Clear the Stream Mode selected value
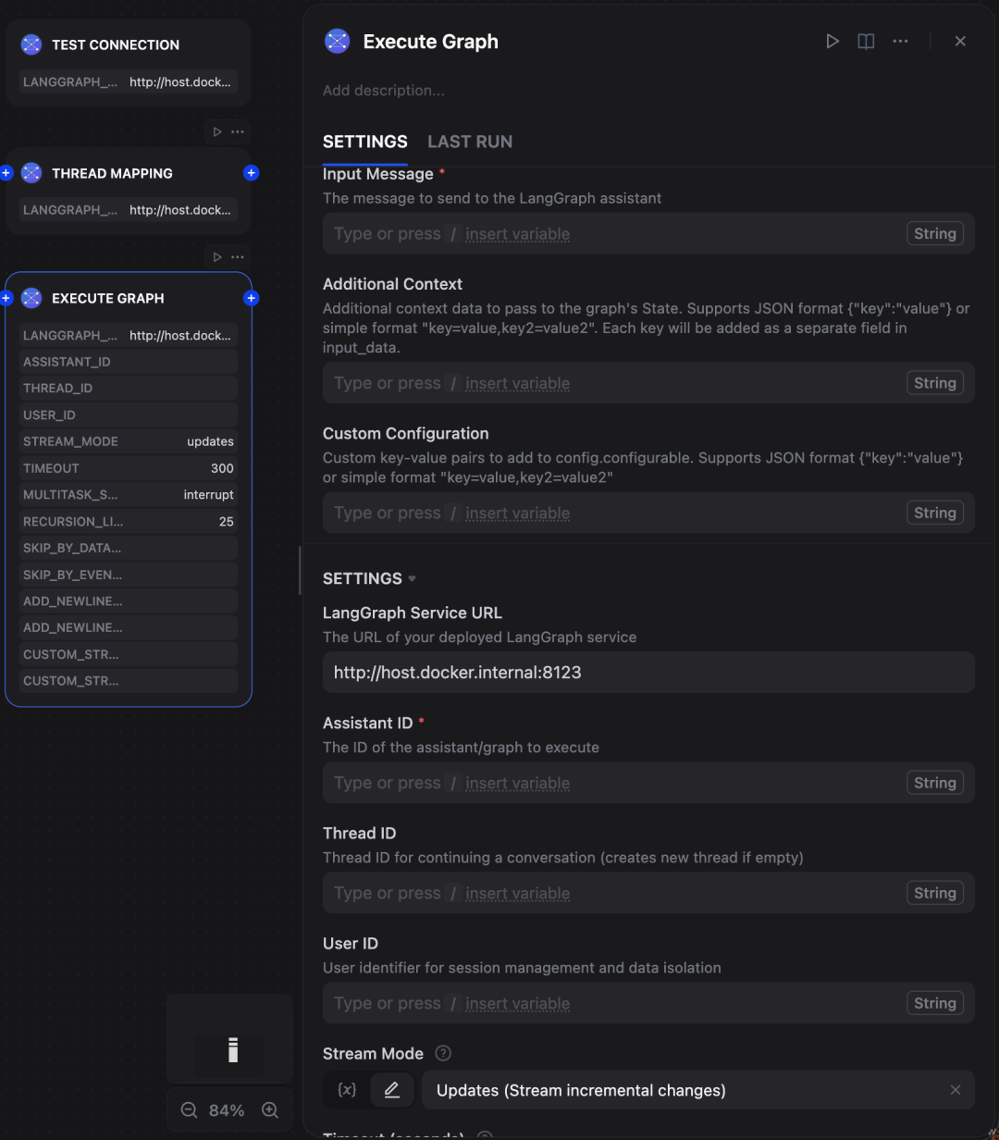This screenshot has width=999, height=1140. (x=956, y=1090)
